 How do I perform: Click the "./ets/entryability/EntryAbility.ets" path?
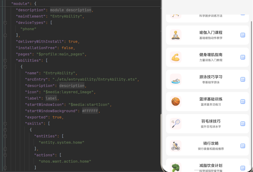[95, 79]
